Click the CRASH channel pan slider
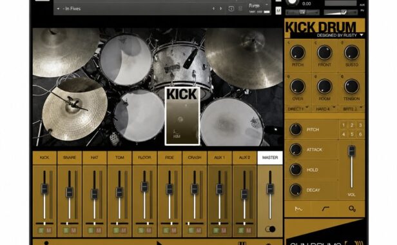This screenshot has height=245, width=397. pyautogui.click(x=195, y=224)
